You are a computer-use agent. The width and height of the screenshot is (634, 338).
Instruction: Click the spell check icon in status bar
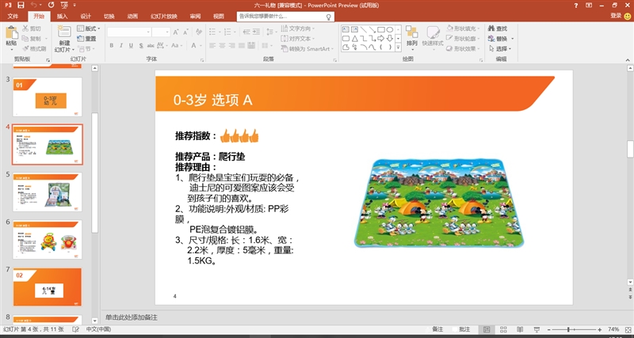coord(75,329)
